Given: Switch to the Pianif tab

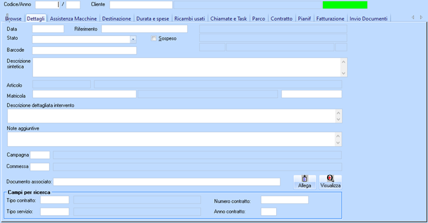Looking at the screenshot, I should (x=304, y=18).
